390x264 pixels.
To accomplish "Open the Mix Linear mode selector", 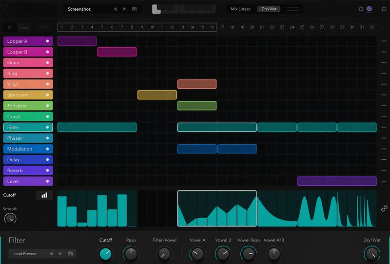I will [240, 9].
